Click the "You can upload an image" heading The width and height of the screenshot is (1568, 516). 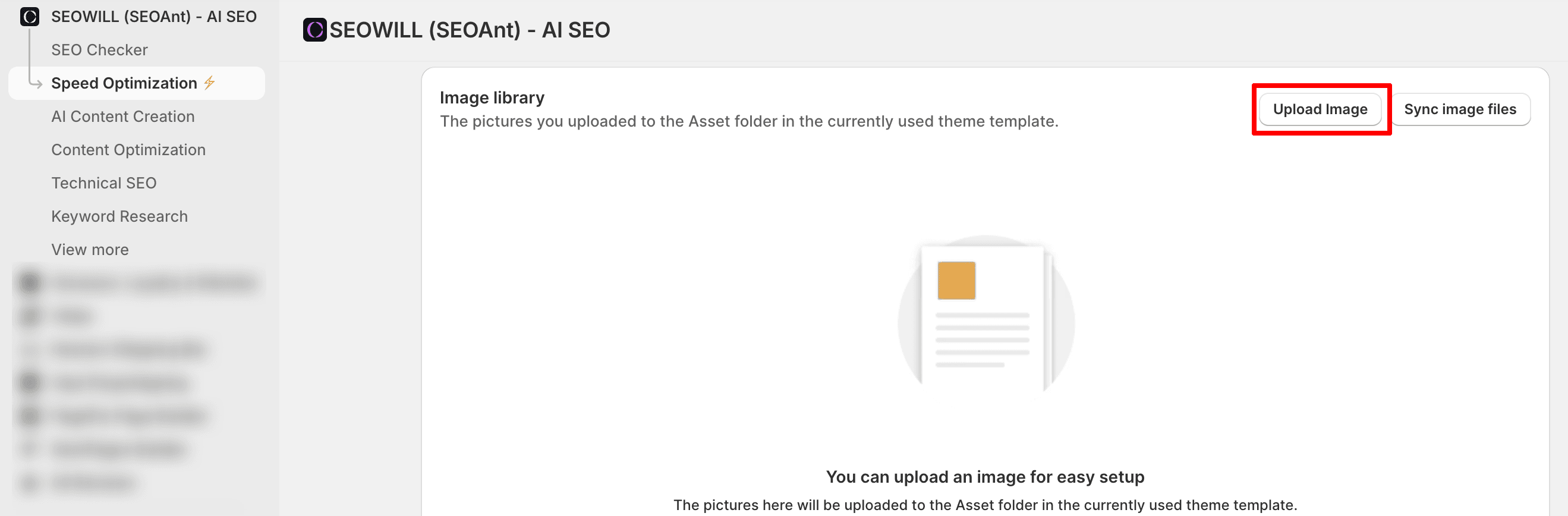[x=984, y=476]
